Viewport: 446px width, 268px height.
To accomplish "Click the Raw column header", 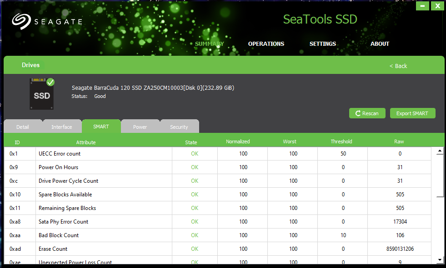I will click(399, 141).
